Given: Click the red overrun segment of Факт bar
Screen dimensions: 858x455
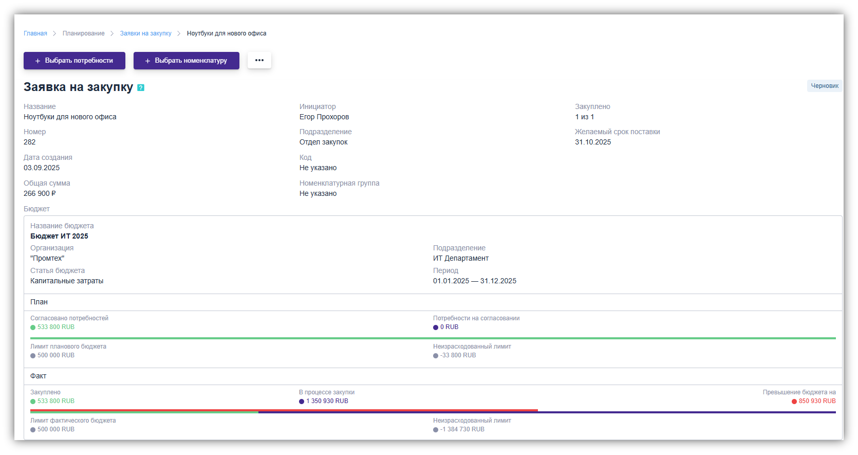Looking at the screenshot, I should point(398,410).
